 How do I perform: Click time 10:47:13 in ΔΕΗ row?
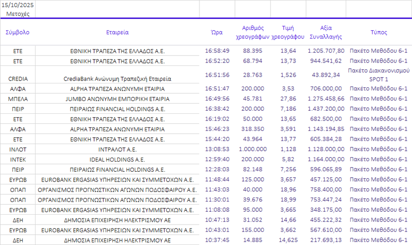click(217, 220)
